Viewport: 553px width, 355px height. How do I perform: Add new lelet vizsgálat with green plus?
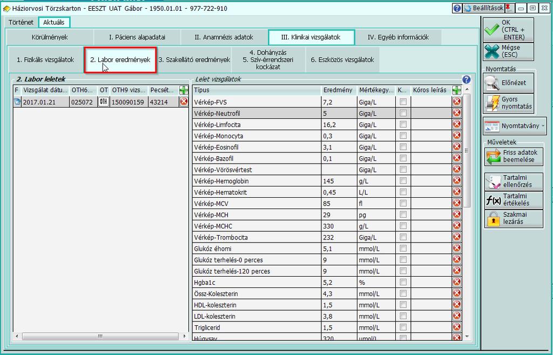click(x=457, y=90)
